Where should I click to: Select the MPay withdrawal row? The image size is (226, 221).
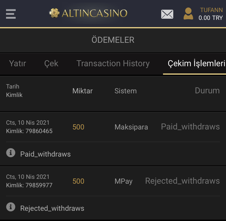click(x=124, y=181)
